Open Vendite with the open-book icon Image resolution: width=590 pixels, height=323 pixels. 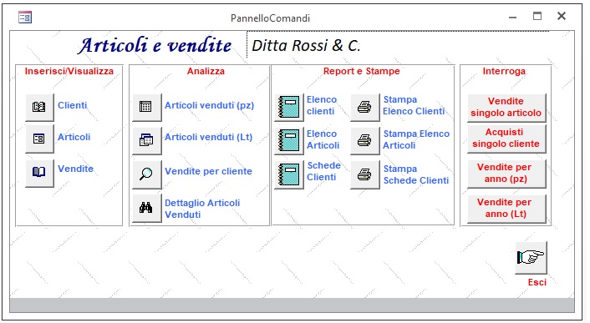(39, 173)
